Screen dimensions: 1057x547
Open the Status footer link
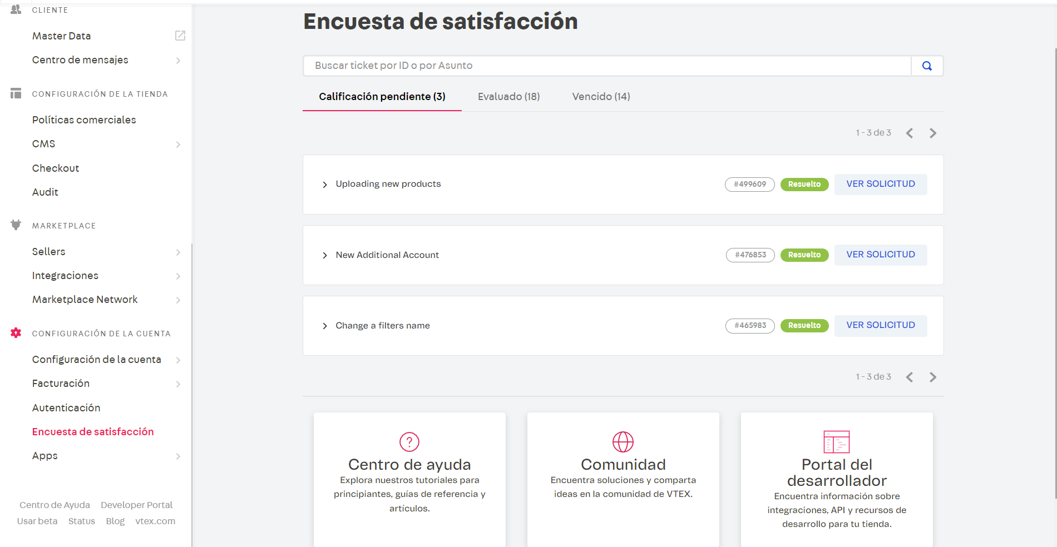pyautogui.click(x=82, y=521)
